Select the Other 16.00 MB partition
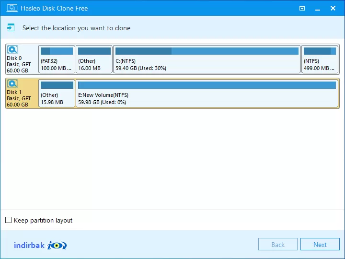The image size is (345, 259). (94, 59)
